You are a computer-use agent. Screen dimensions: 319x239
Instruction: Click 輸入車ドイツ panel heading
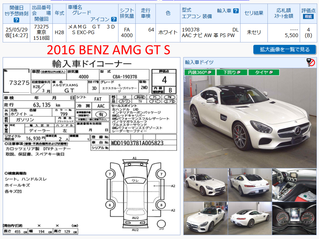point(199,62)
